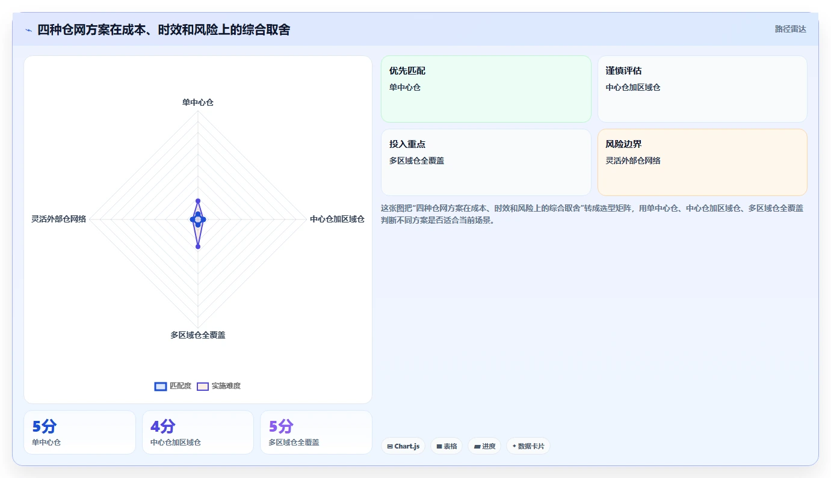Click the lightning icon beside the page title
831x478 pixels.
pos(28,30)
